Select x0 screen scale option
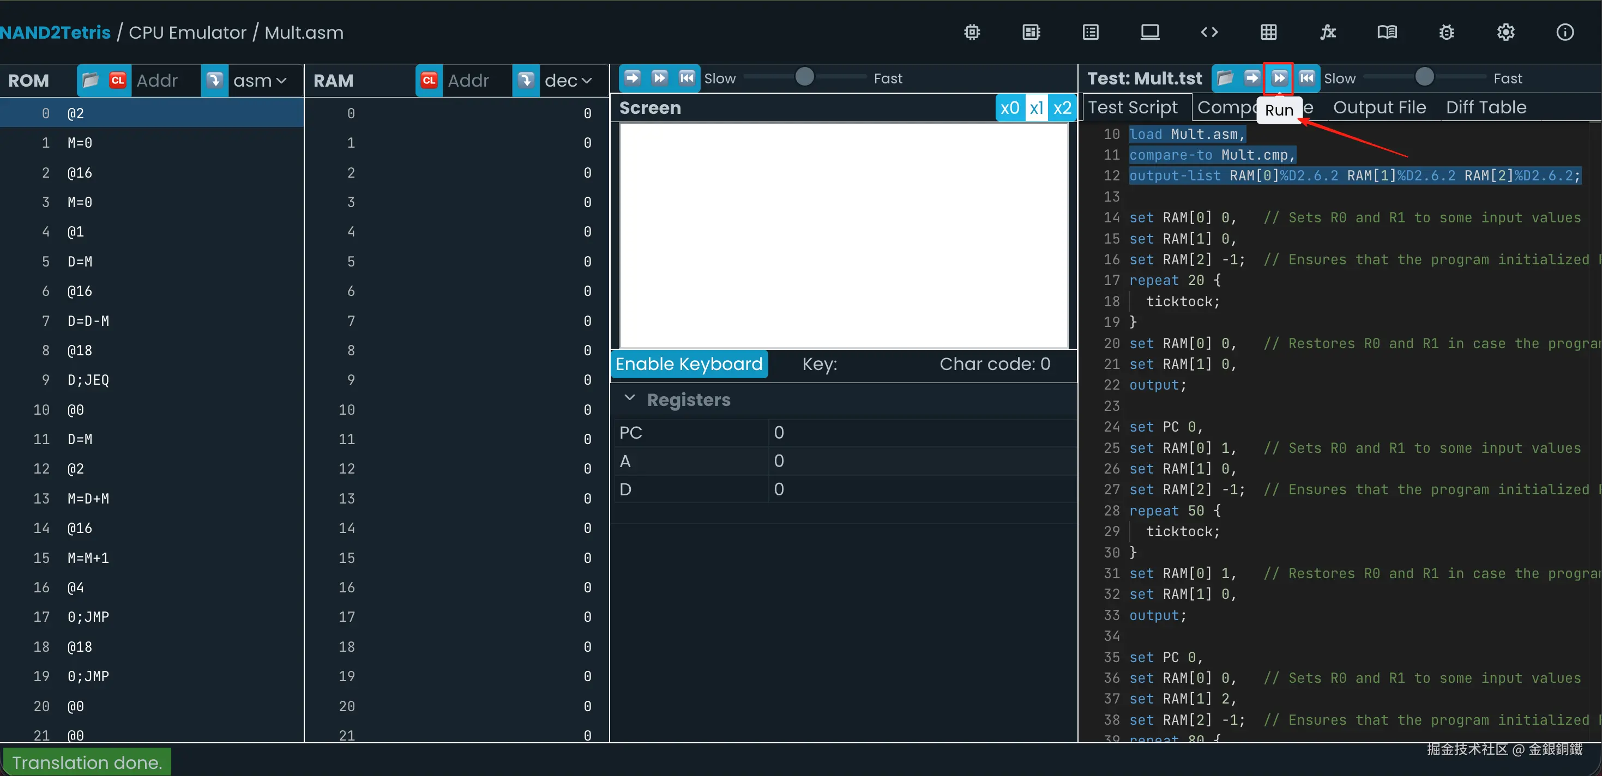This screenshot has width=1602, height=776. pos(1009,108)
